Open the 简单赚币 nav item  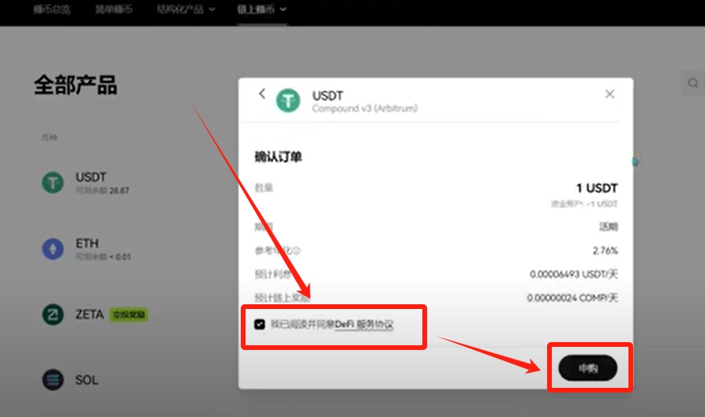point(114,9)
